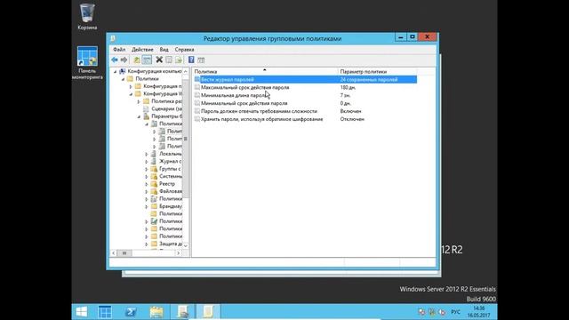Expand the Локальные tree node
Screen dimensions: 569x320
[147, 154]
